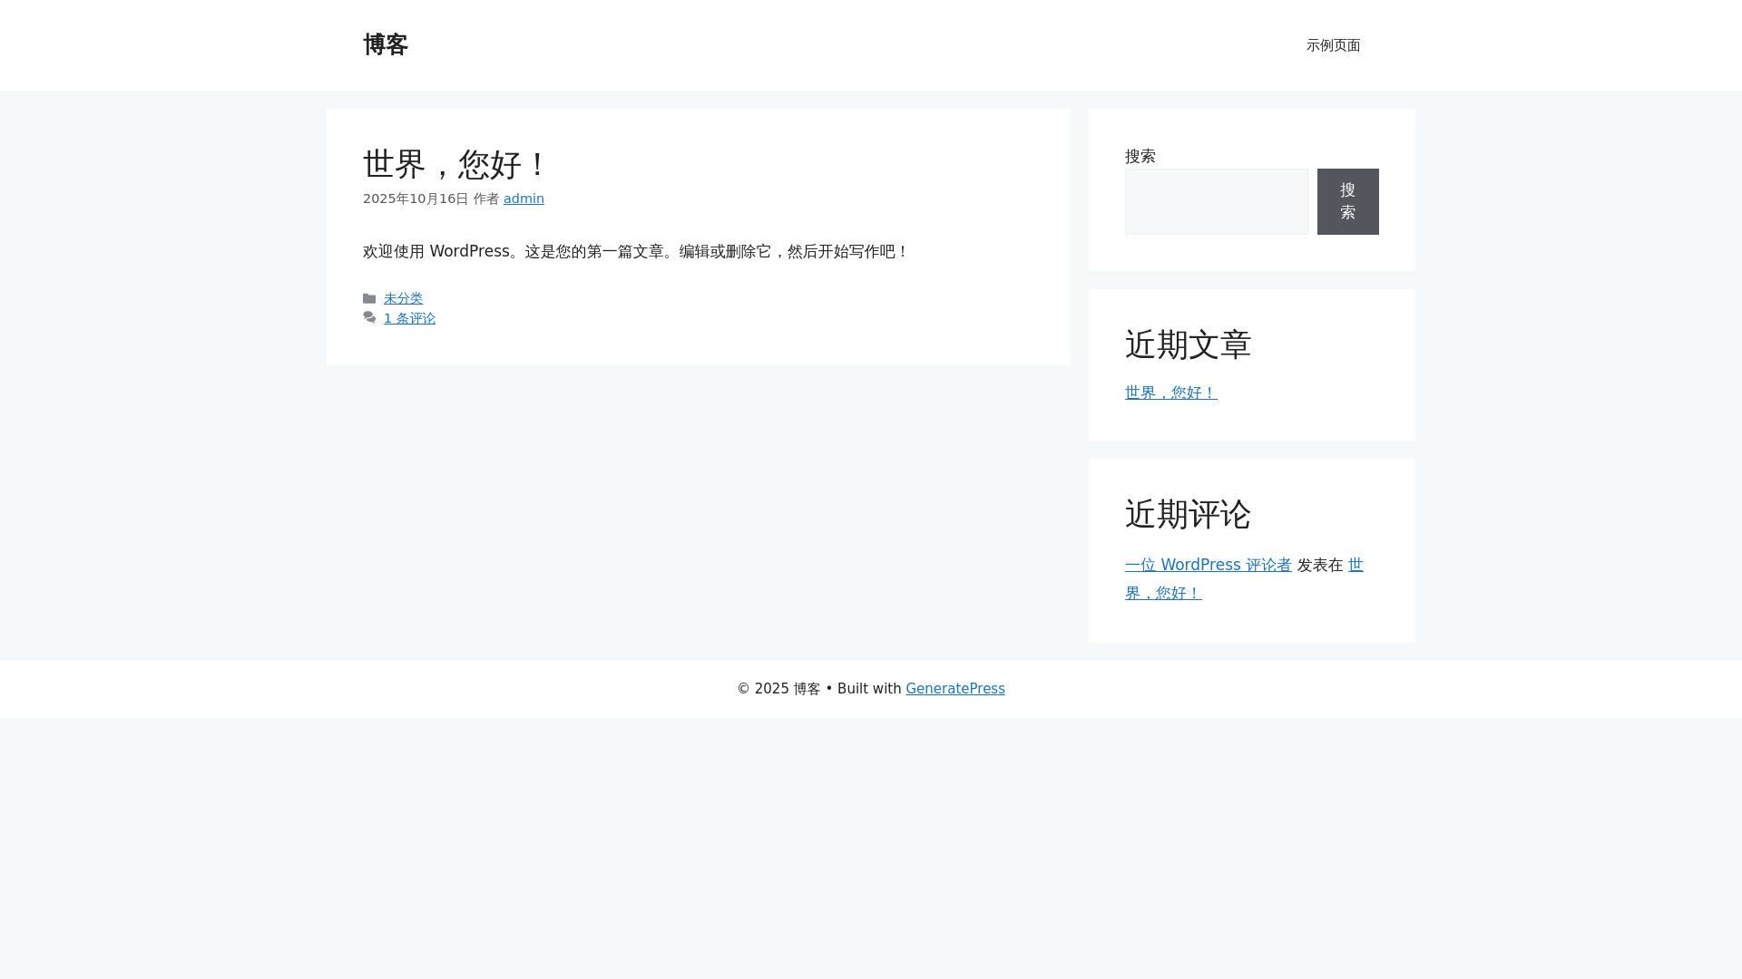Open the 一位 WordPress 评论者 commenter link
Viewport: 1742px width, 979px height.
[x=1208, y=565]
